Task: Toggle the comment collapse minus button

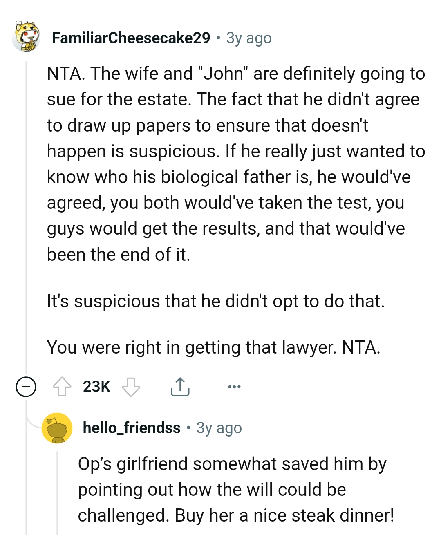Action: 26,386
